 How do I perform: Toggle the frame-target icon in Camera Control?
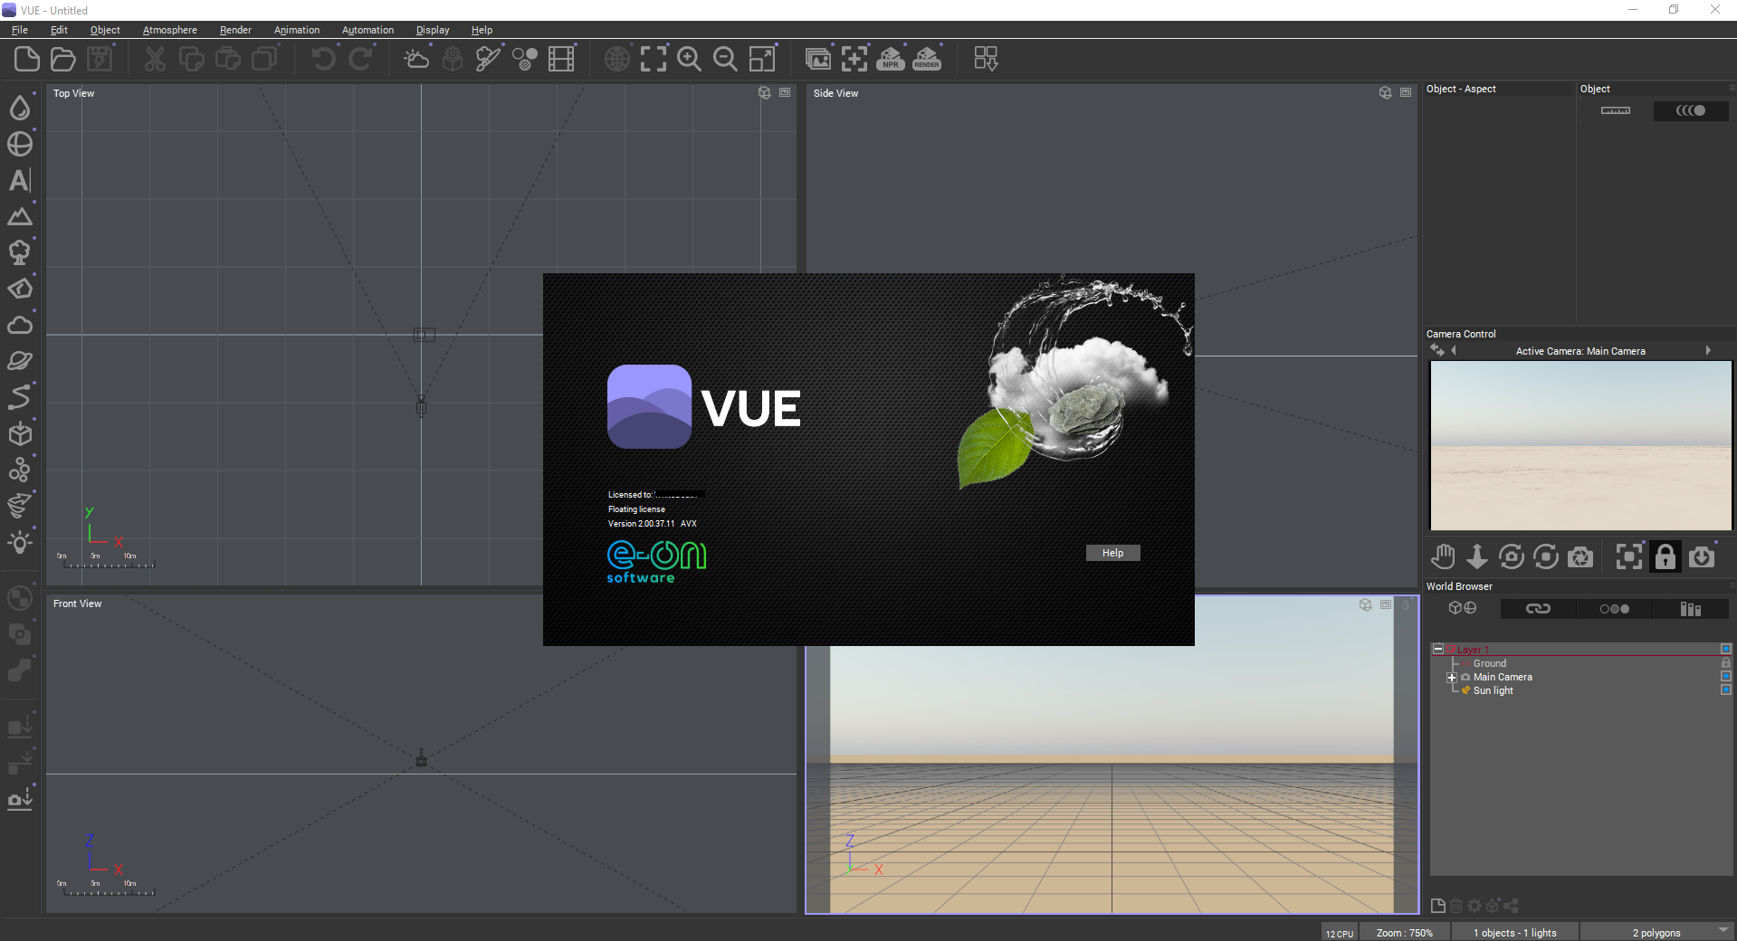click(1629, 556)
